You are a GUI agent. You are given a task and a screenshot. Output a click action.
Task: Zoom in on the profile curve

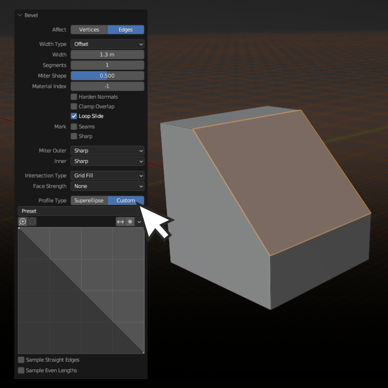click(23, 221)
